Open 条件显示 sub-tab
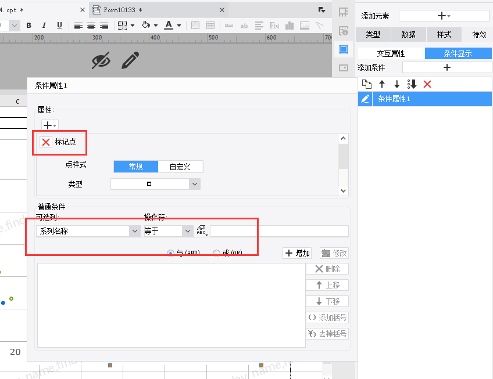The height and width of the screenshot is (379, 493). tap(458, 54)
